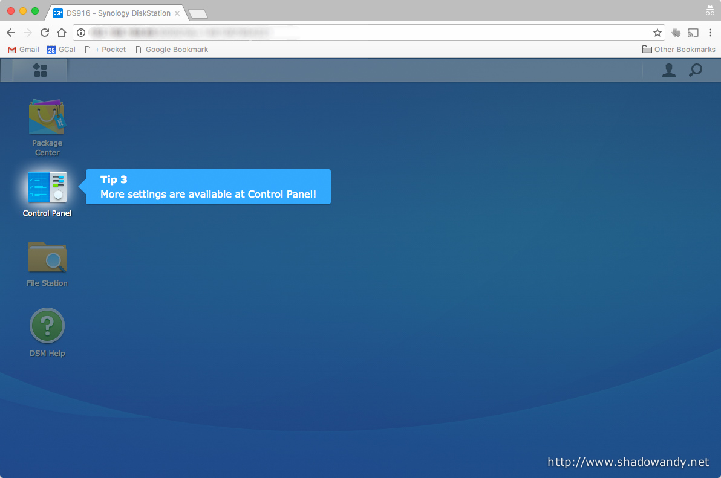Focus the browser address bar

[368, 33]
